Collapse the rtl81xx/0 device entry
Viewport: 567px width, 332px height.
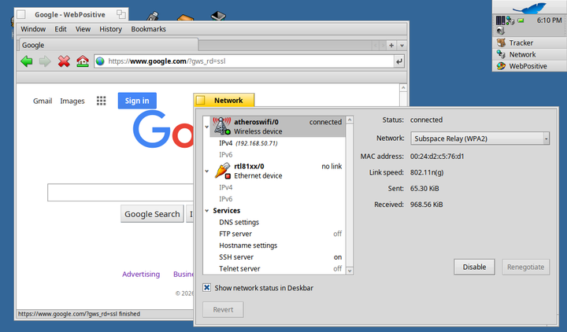point(207,172)
